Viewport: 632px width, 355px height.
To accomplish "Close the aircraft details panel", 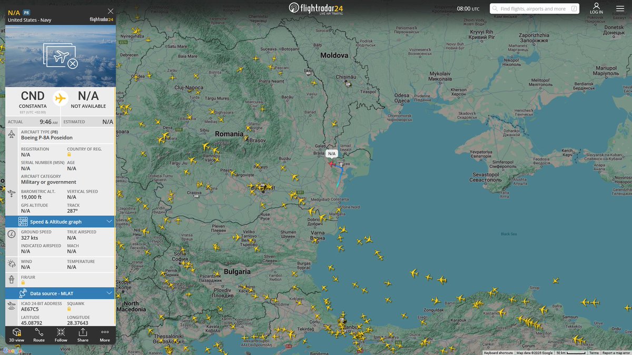I will (110, 11).
